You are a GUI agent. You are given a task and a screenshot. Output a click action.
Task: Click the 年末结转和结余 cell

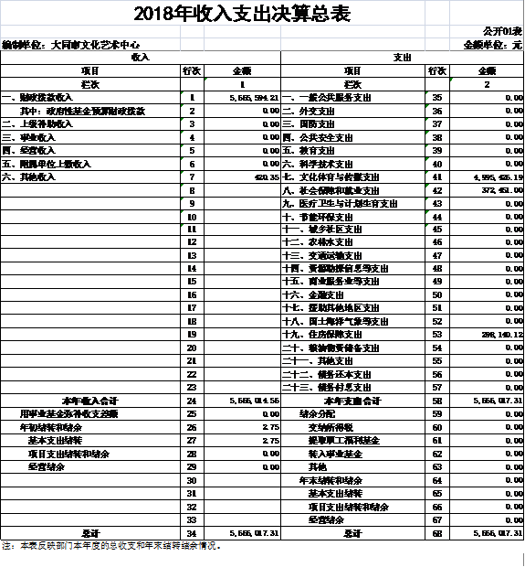coord(352,480)
